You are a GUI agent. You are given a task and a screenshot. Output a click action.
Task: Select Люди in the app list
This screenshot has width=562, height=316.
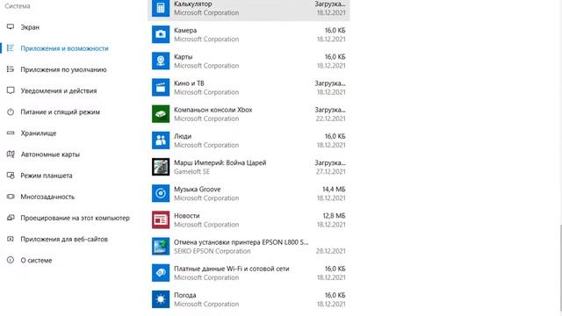pos(249,140)
